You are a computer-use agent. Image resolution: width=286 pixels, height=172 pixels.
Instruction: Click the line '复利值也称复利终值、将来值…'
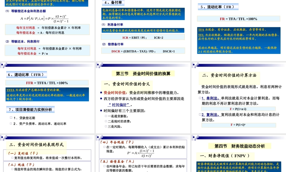coord(48,158)
